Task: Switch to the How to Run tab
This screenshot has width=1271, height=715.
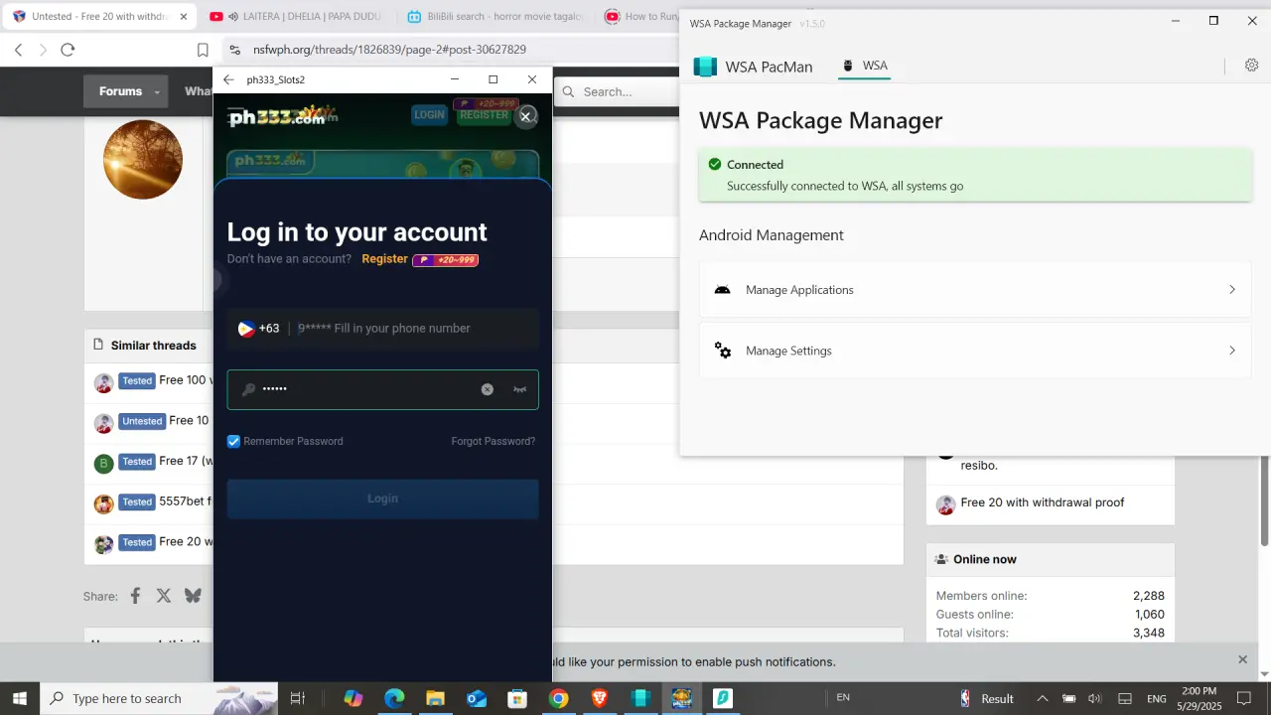Action: 639,17
